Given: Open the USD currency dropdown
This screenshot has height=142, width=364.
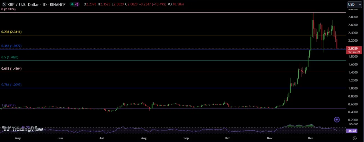Looking at the screenshot, I should 354,4.
